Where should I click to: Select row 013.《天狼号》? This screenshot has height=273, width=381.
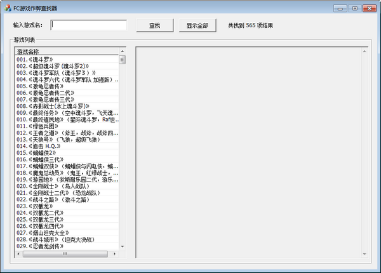(x=67, y=140)
